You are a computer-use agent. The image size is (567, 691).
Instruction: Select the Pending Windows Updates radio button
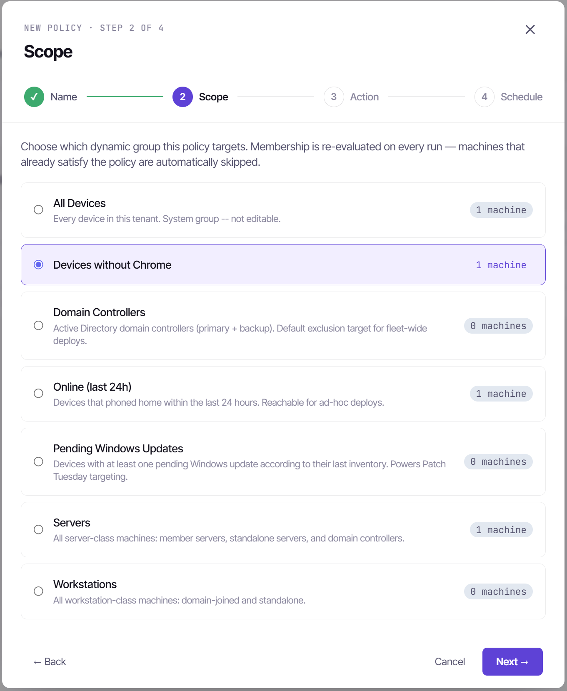tap(38, 461)
